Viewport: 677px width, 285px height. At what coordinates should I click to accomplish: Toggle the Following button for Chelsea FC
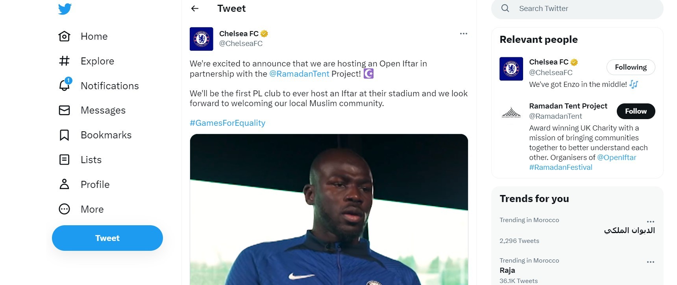click(631, 67)
